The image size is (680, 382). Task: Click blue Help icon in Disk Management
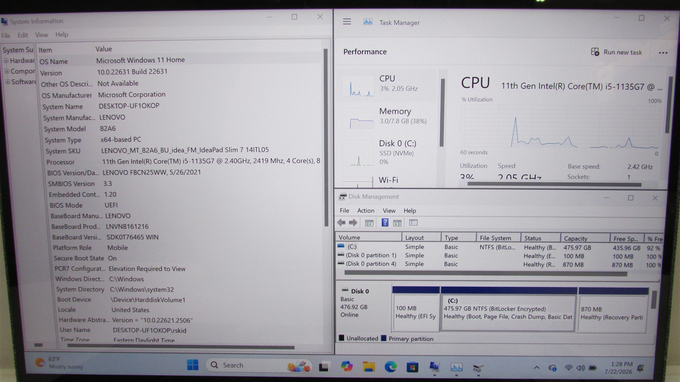click(x=385, y=222)
